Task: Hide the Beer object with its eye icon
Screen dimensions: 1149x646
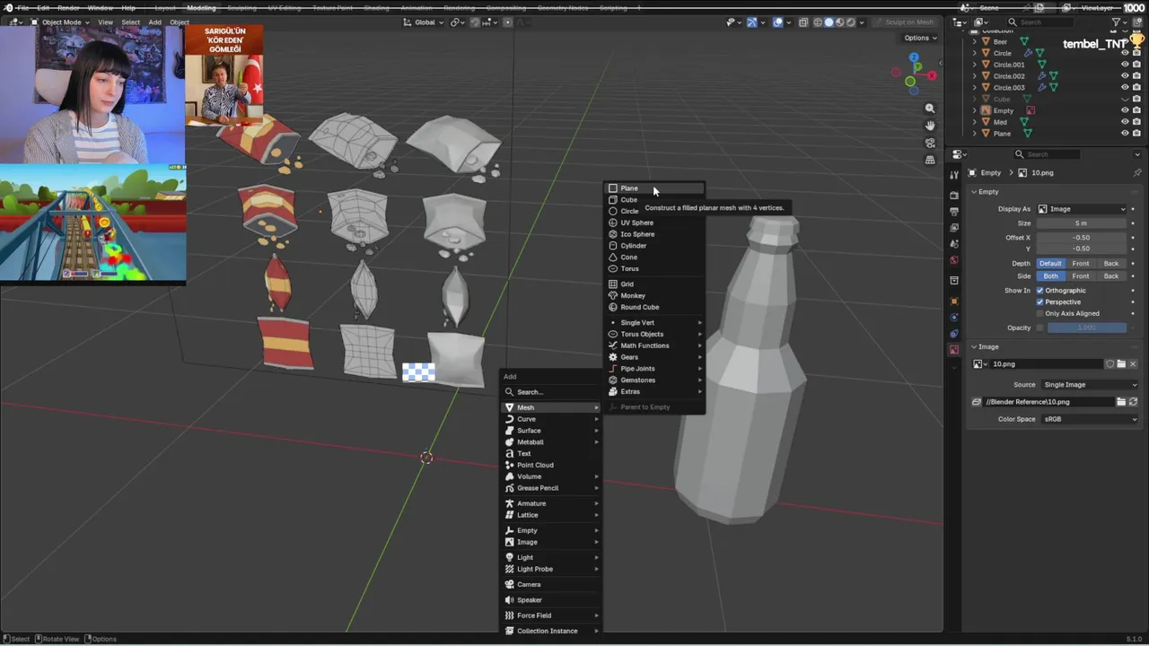Action: tap(1125, 42)
